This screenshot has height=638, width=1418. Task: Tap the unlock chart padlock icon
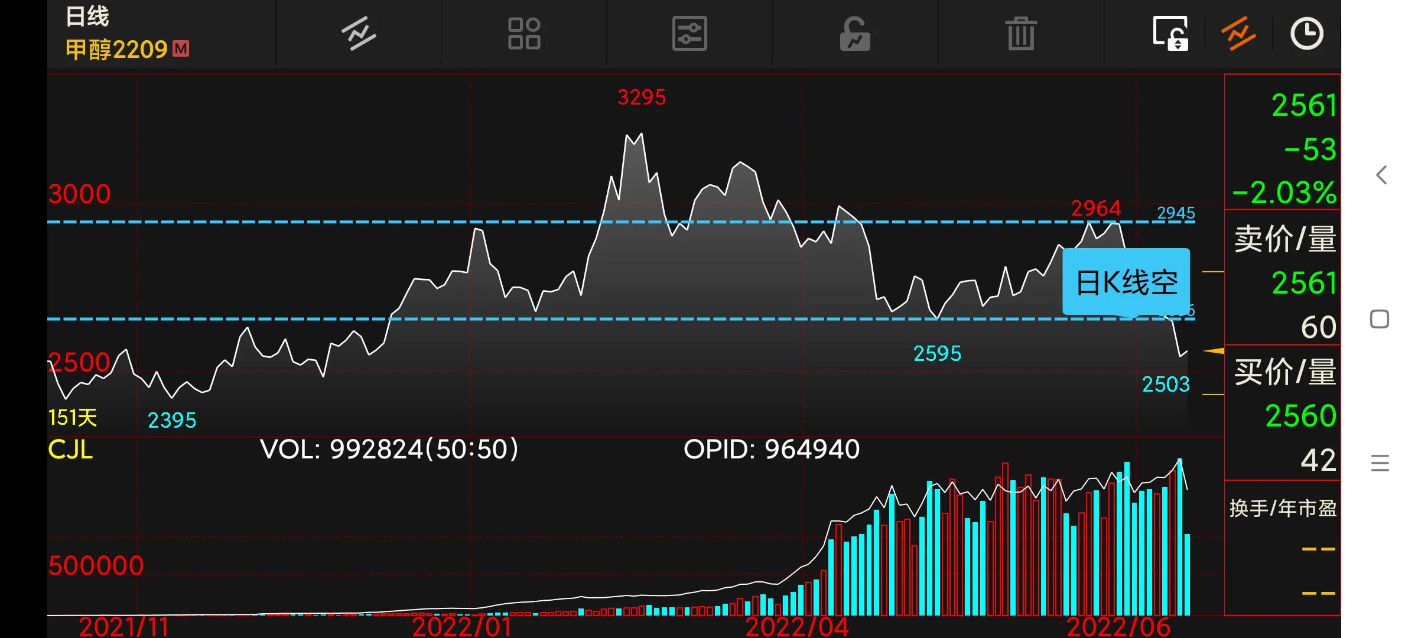(x=855, y=34)
